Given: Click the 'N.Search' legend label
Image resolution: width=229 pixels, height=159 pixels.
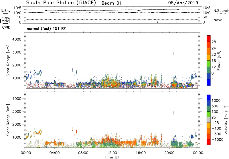Looking at the screenshot, I should click(x=221, y=11).
